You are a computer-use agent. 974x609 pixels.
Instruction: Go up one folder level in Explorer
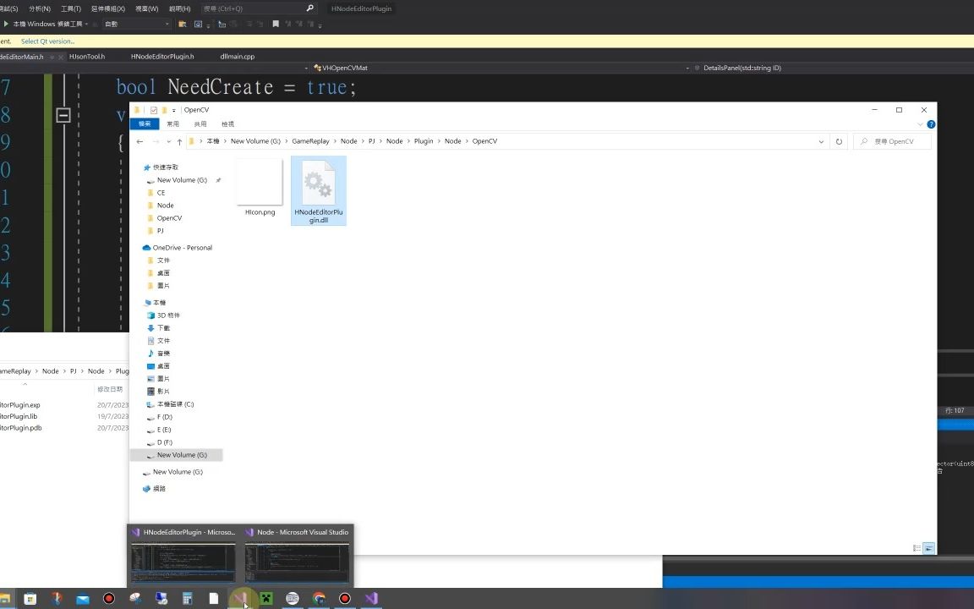point(179,142)
